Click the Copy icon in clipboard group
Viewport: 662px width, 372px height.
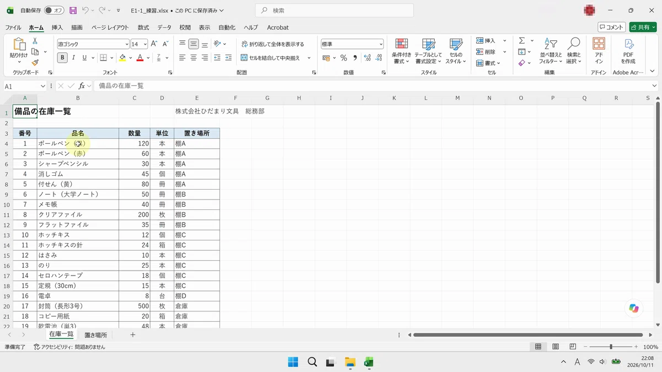pos(35,52)
